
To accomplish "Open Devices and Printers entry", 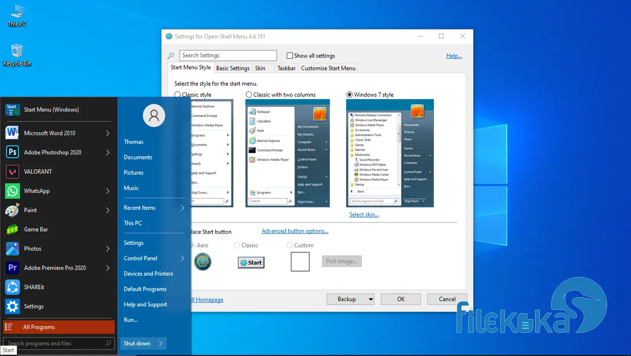I will [148, 273].
